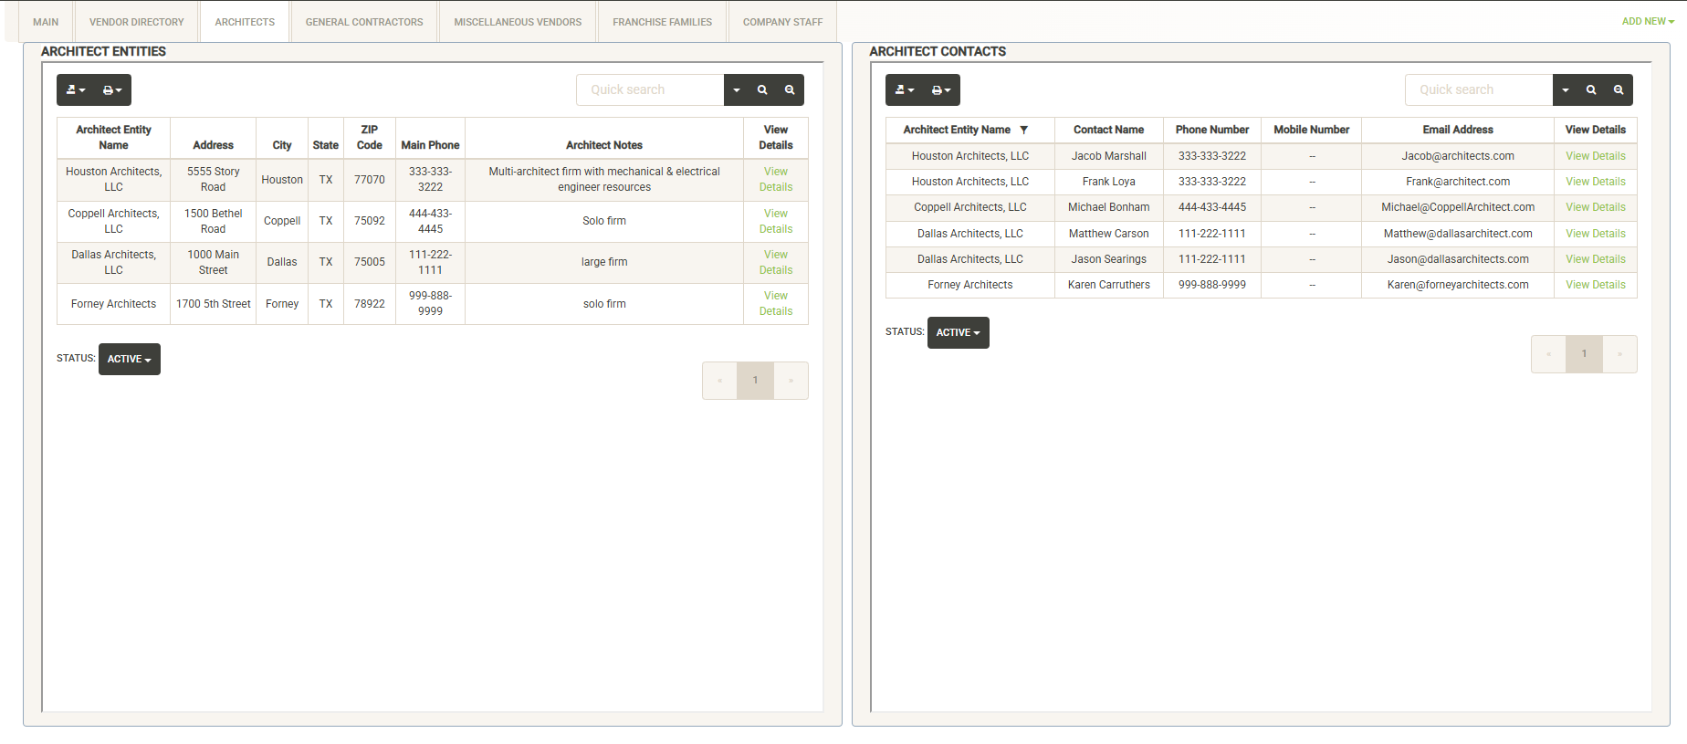Open print menu in Architect Entities panel

tap(112, 90)
